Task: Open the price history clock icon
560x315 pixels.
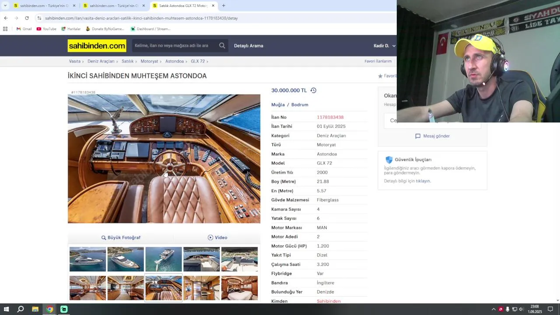Action: pos(313,90)
